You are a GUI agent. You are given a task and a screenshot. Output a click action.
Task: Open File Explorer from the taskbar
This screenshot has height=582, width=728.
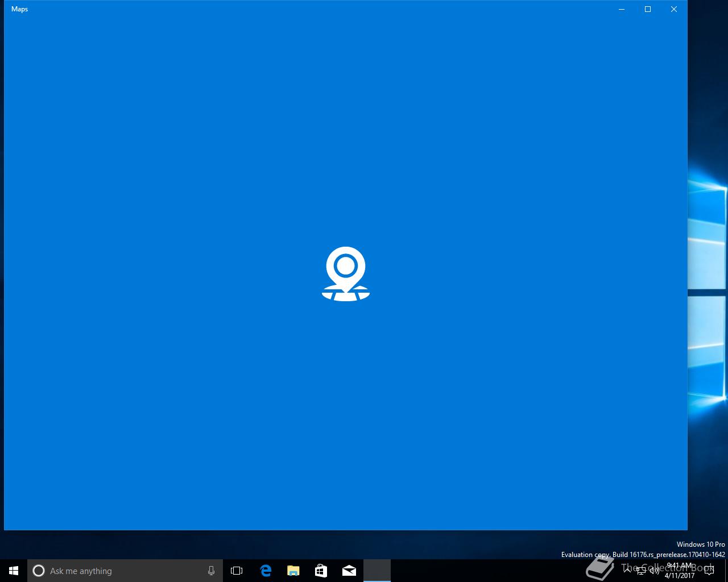point(293,571)
